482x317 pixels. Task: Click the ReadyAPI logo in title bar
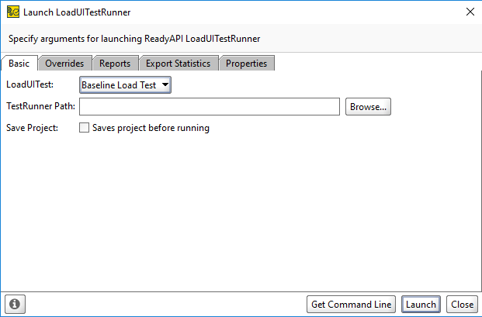[12, 12]
